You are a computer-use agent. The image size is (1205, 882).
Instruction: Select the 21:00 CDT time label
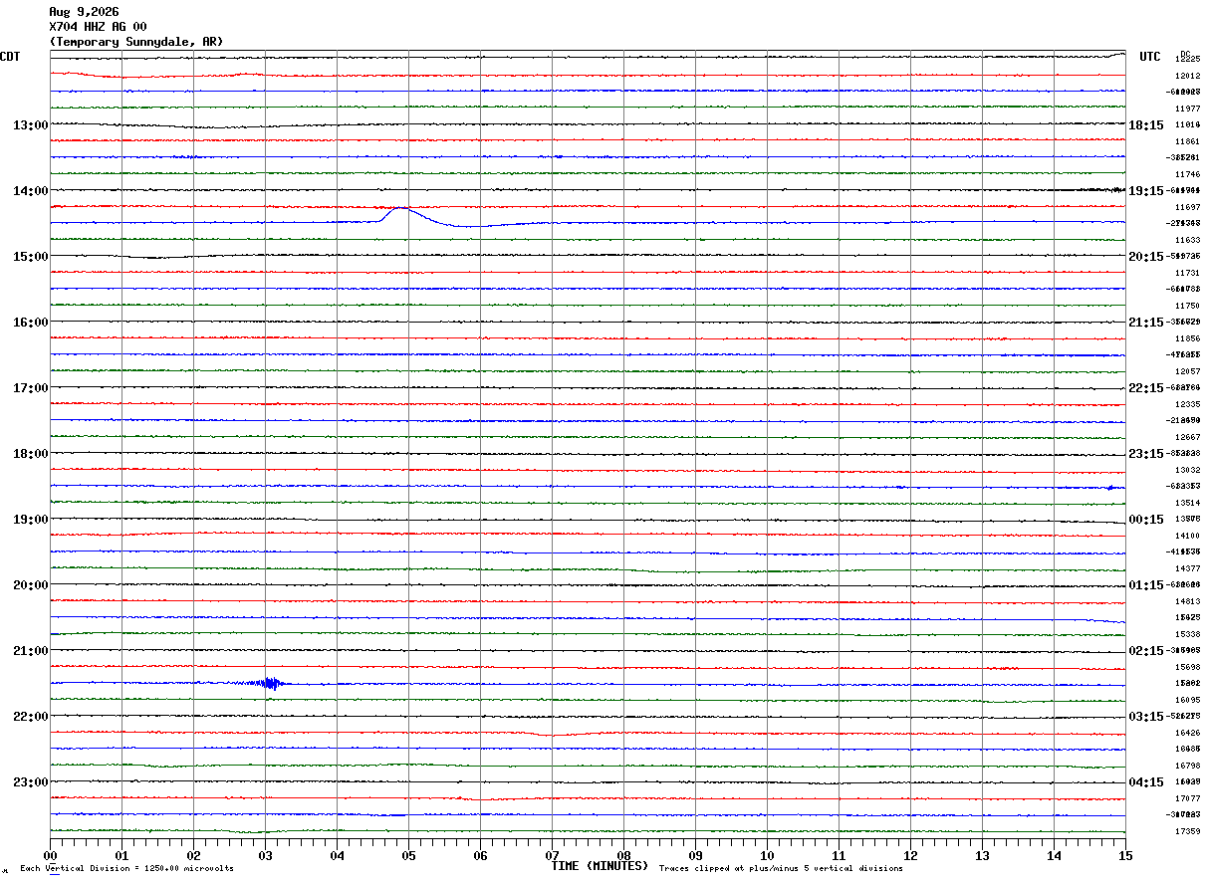(30, 650)
